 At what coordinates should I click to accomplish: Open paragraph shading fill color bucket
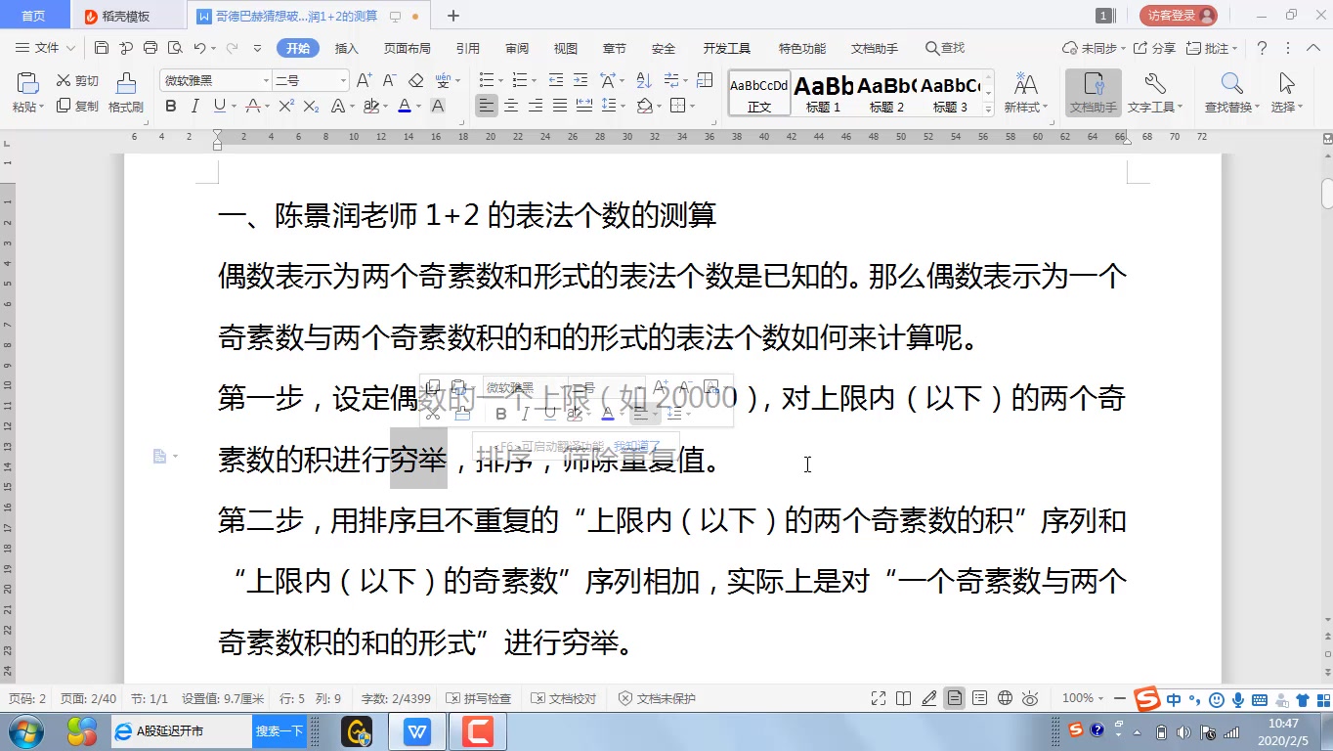tap(644, 106)
